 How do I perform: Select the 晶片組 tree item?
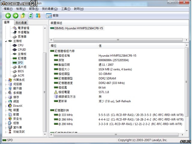(x=19, y=67)
